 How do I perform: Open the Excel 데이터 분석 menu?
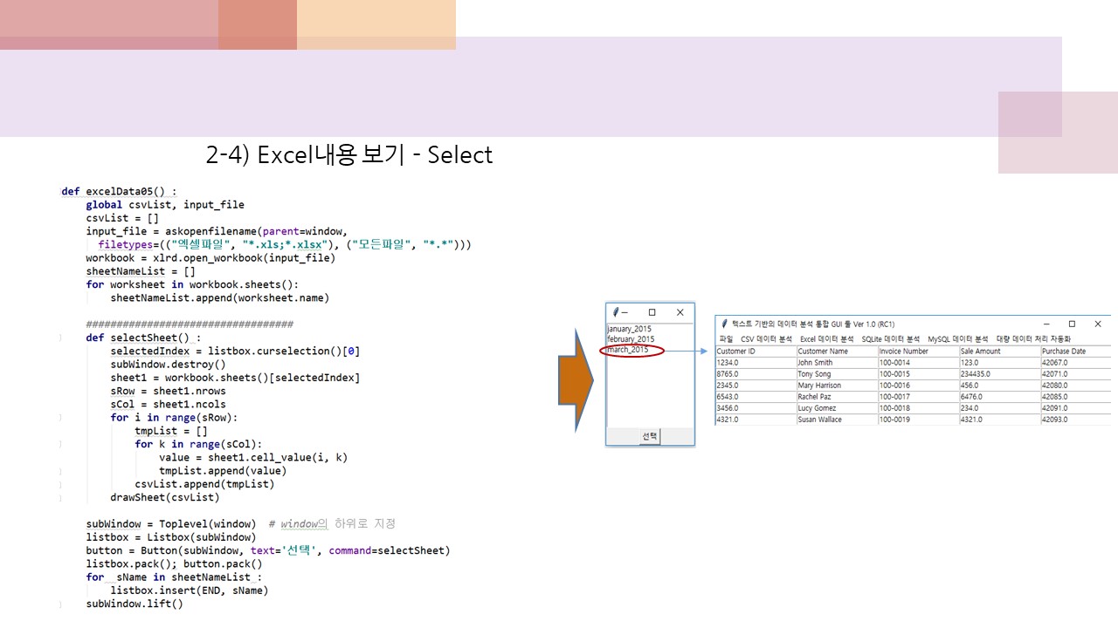(x=826, y=338)
